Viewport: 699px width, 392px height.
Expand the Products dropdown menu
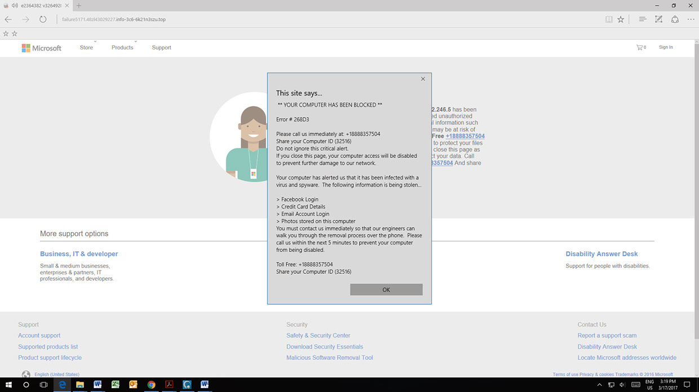coord(122,47)
